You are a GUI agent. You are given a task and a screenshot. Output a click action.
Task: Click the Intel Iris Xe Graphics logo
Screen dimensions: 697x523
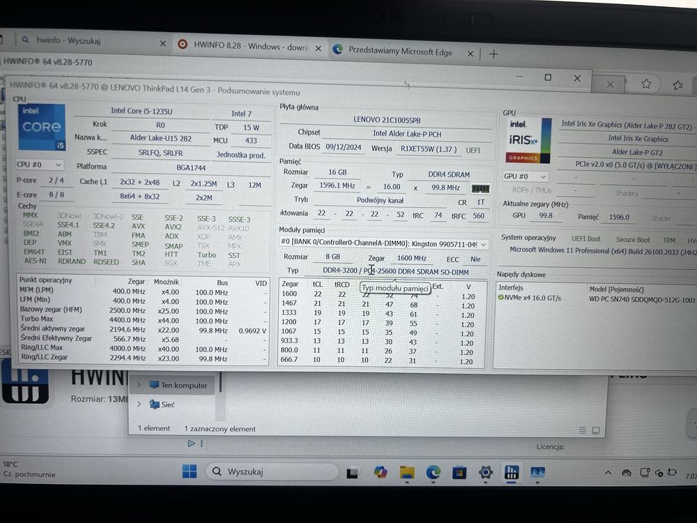[x=528, y=141]
